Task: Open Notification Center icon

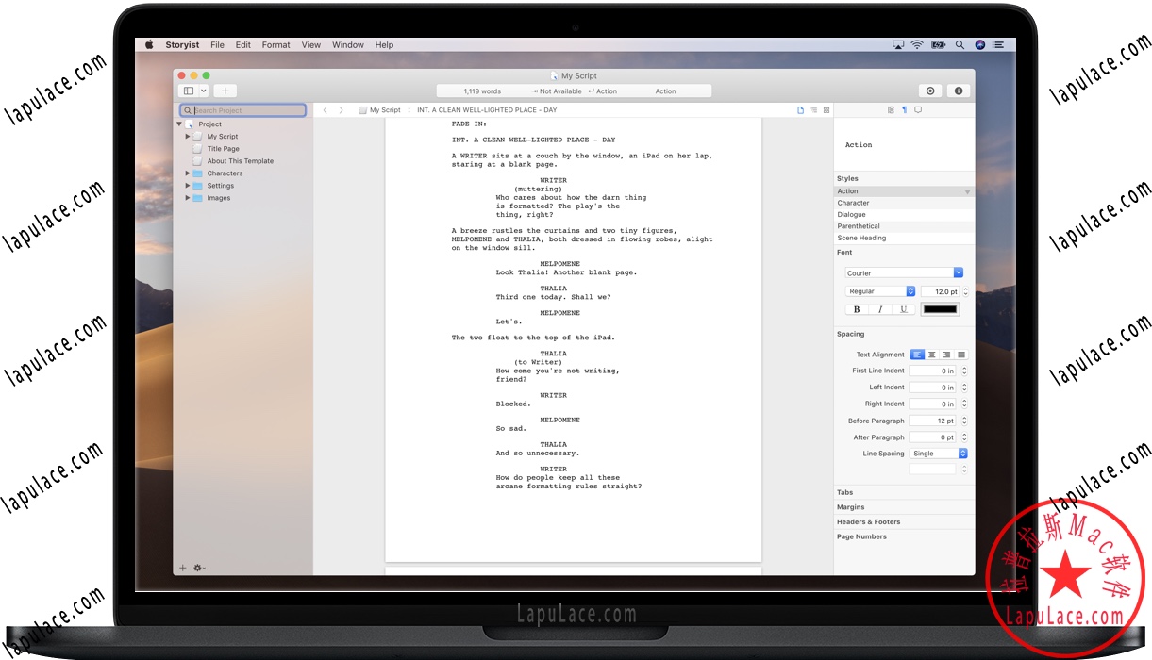Action: [x=998, y=44]
